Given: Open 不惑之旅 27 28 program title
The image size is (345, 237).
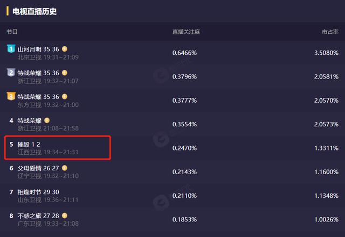Looking at the screenshot, I should coord(38,216).
